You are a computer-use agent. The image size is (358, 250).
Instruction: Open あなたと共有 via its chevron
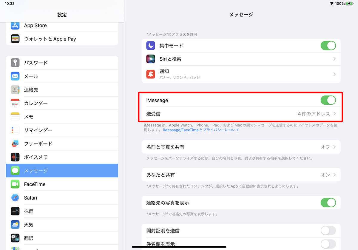[334, 175]
